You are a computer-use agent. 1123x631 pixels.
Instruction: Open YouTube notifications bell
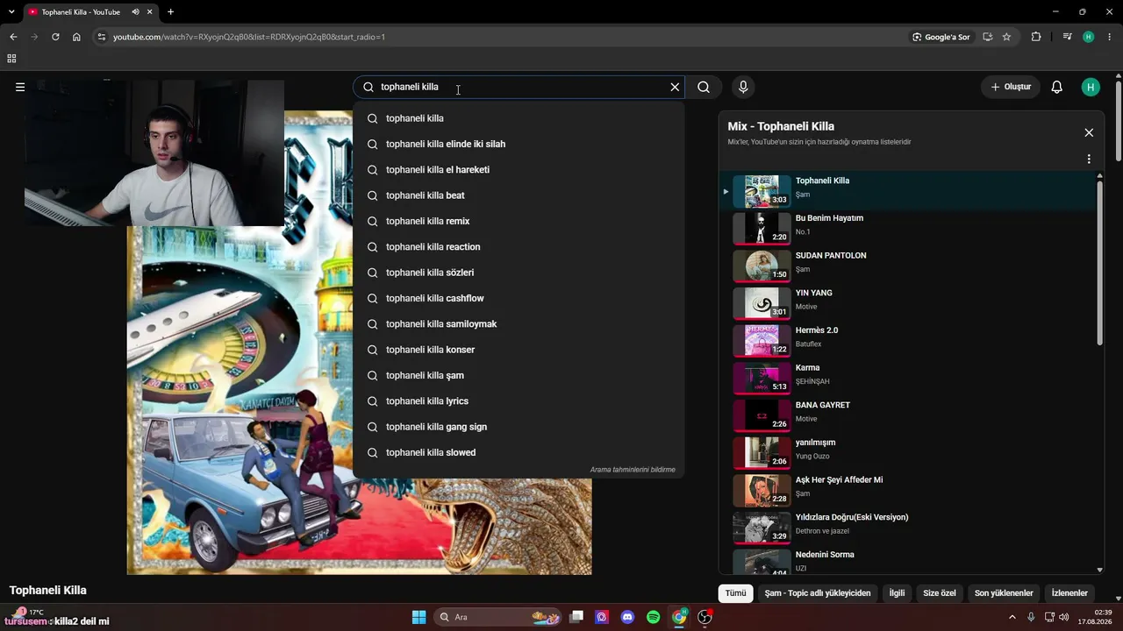[x=1057, y=87]
